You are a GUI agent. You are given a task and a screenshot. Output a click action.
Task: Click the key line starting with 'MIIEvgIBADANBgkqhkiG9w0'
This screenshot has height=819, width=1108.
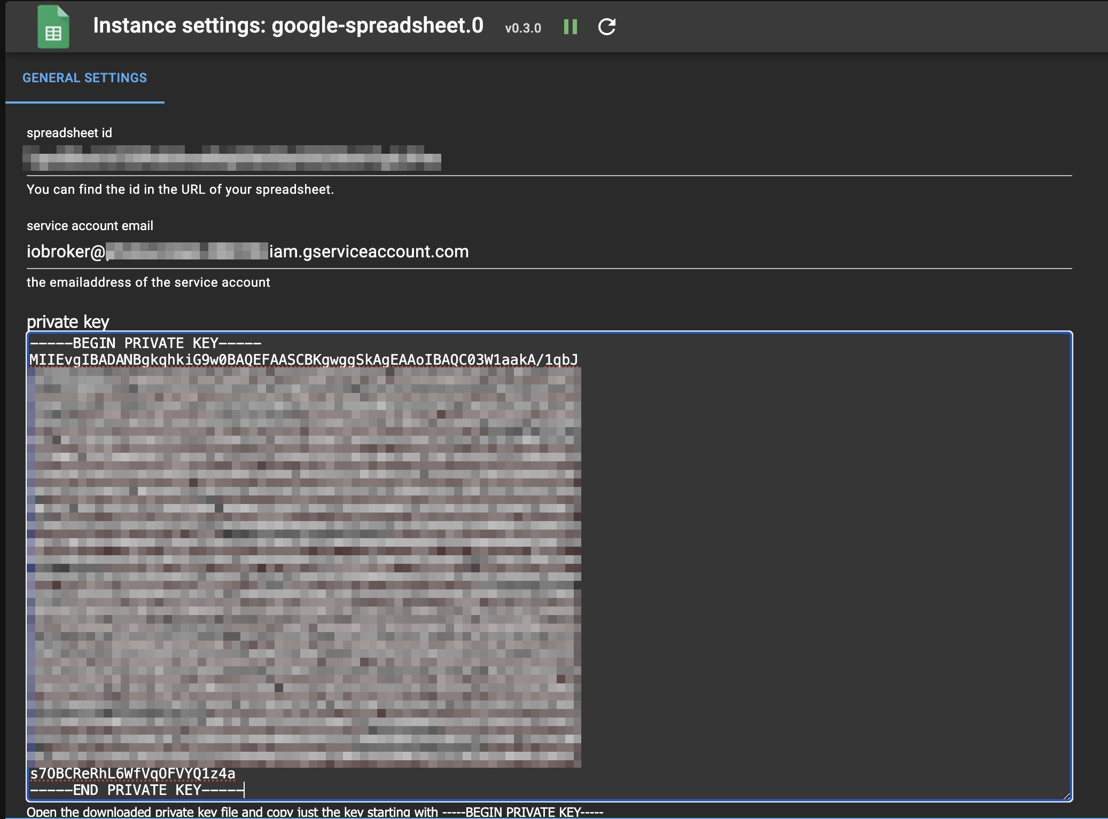pyautogui.click(x=303, y=360)
